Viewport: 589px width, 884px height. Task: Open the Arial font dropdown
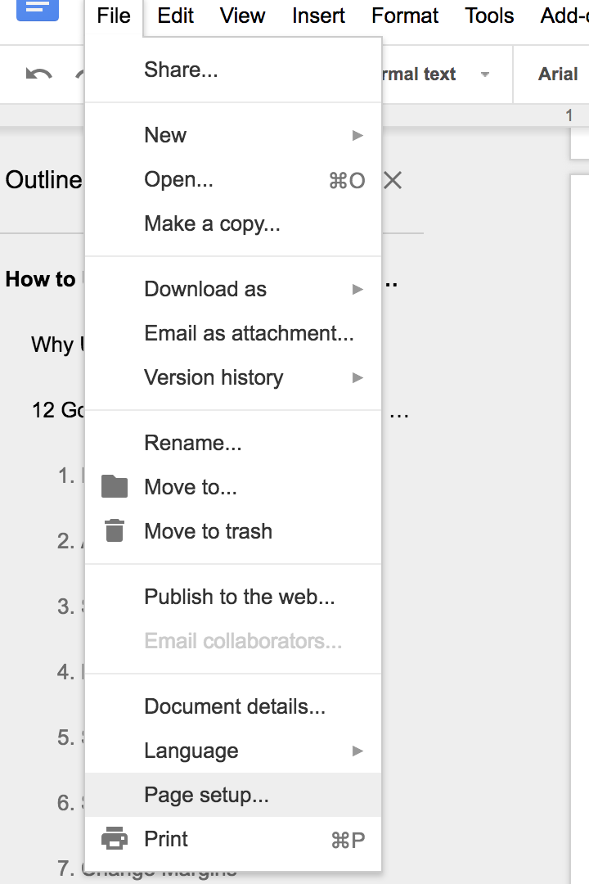[x=559, y=74]
